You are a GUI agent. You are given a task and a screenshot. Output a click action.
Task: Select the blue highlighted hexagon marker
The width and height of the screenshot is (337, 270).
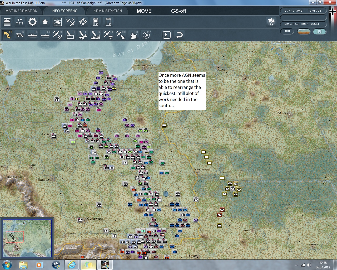[x=166, y=194]
